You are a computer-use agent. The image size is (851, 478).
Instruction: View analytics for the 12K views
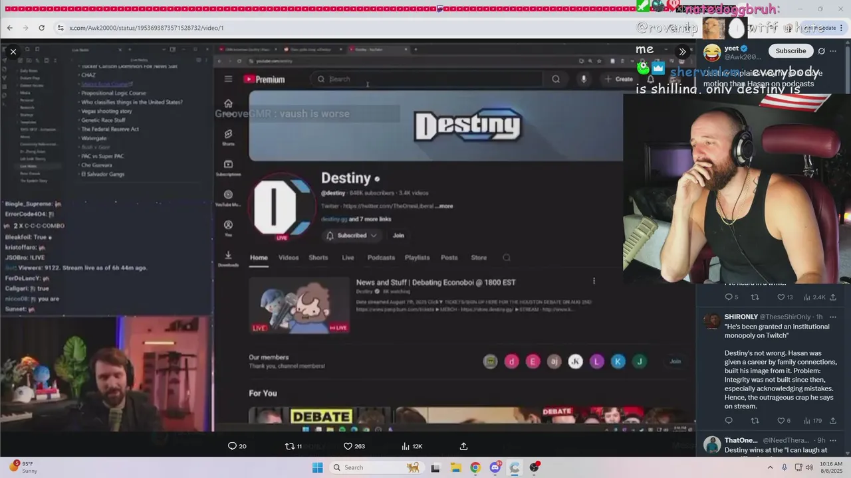tap(412, 446)
